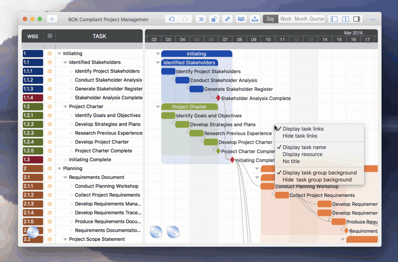
Task: Click the padlock icon in toolbar
Action: (214, 19)
